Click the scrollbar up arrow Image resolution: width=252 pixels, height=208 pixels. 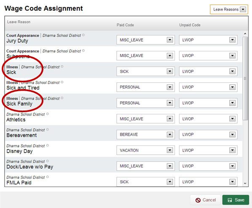(x=245, y=34)
